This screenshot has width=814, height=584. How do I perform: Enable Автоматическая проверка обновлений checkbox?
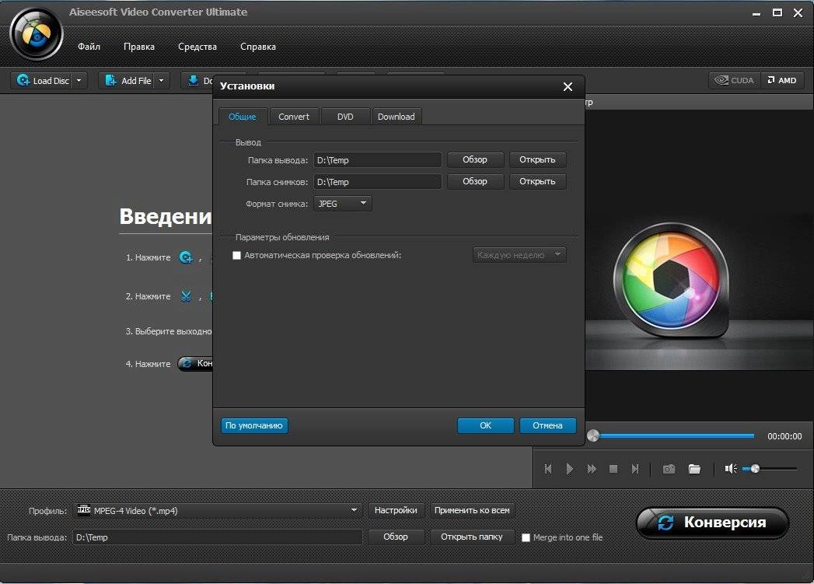[236, 255]
